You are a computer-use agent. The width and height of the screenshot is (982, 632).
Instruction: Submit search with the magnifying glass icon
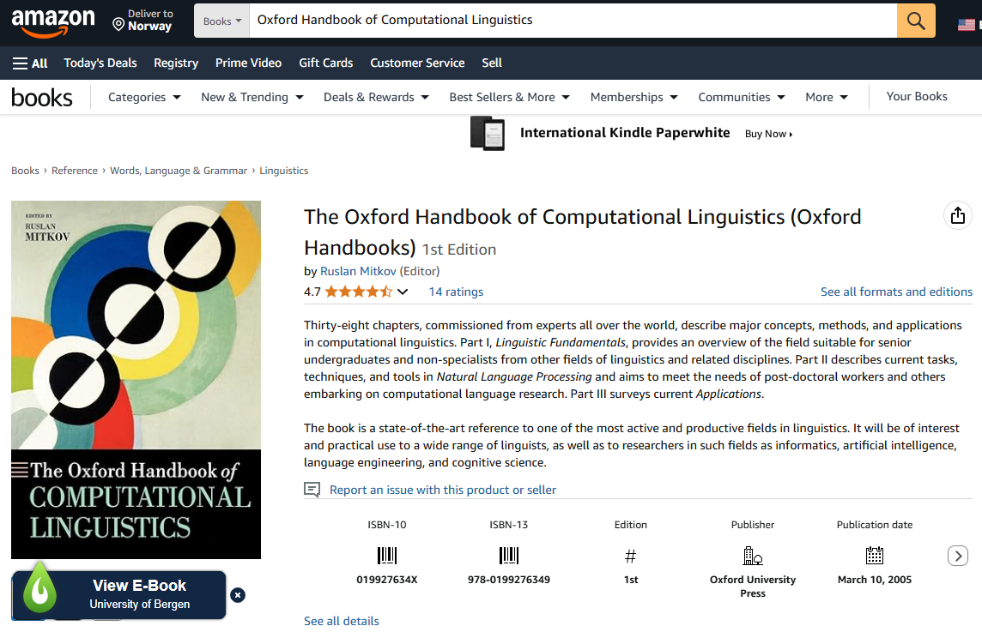pyautogui.click(x=915, y=20)
